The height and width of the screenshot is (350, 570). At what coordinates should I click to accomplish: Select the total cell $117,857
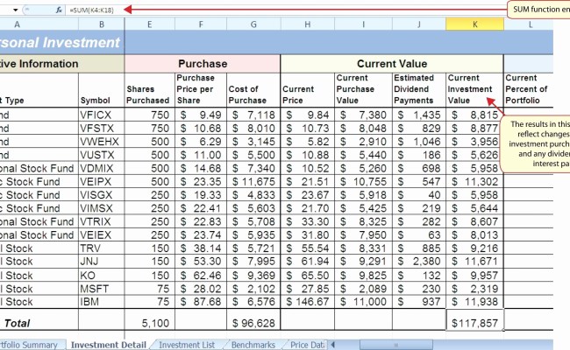point(474,320)
